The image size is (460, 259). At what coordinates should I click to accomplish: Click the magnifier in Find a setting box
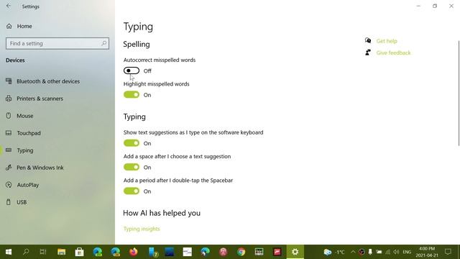103,43
